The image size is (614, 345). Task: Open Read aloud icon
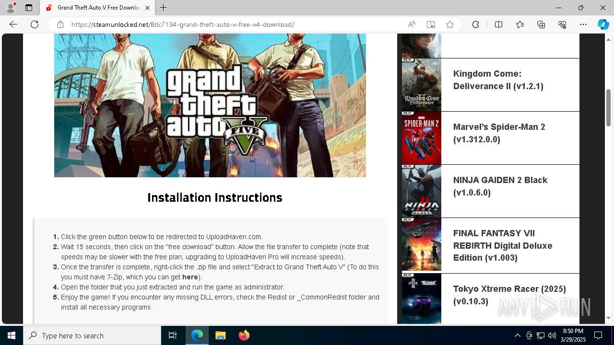(x=412, y=24)
